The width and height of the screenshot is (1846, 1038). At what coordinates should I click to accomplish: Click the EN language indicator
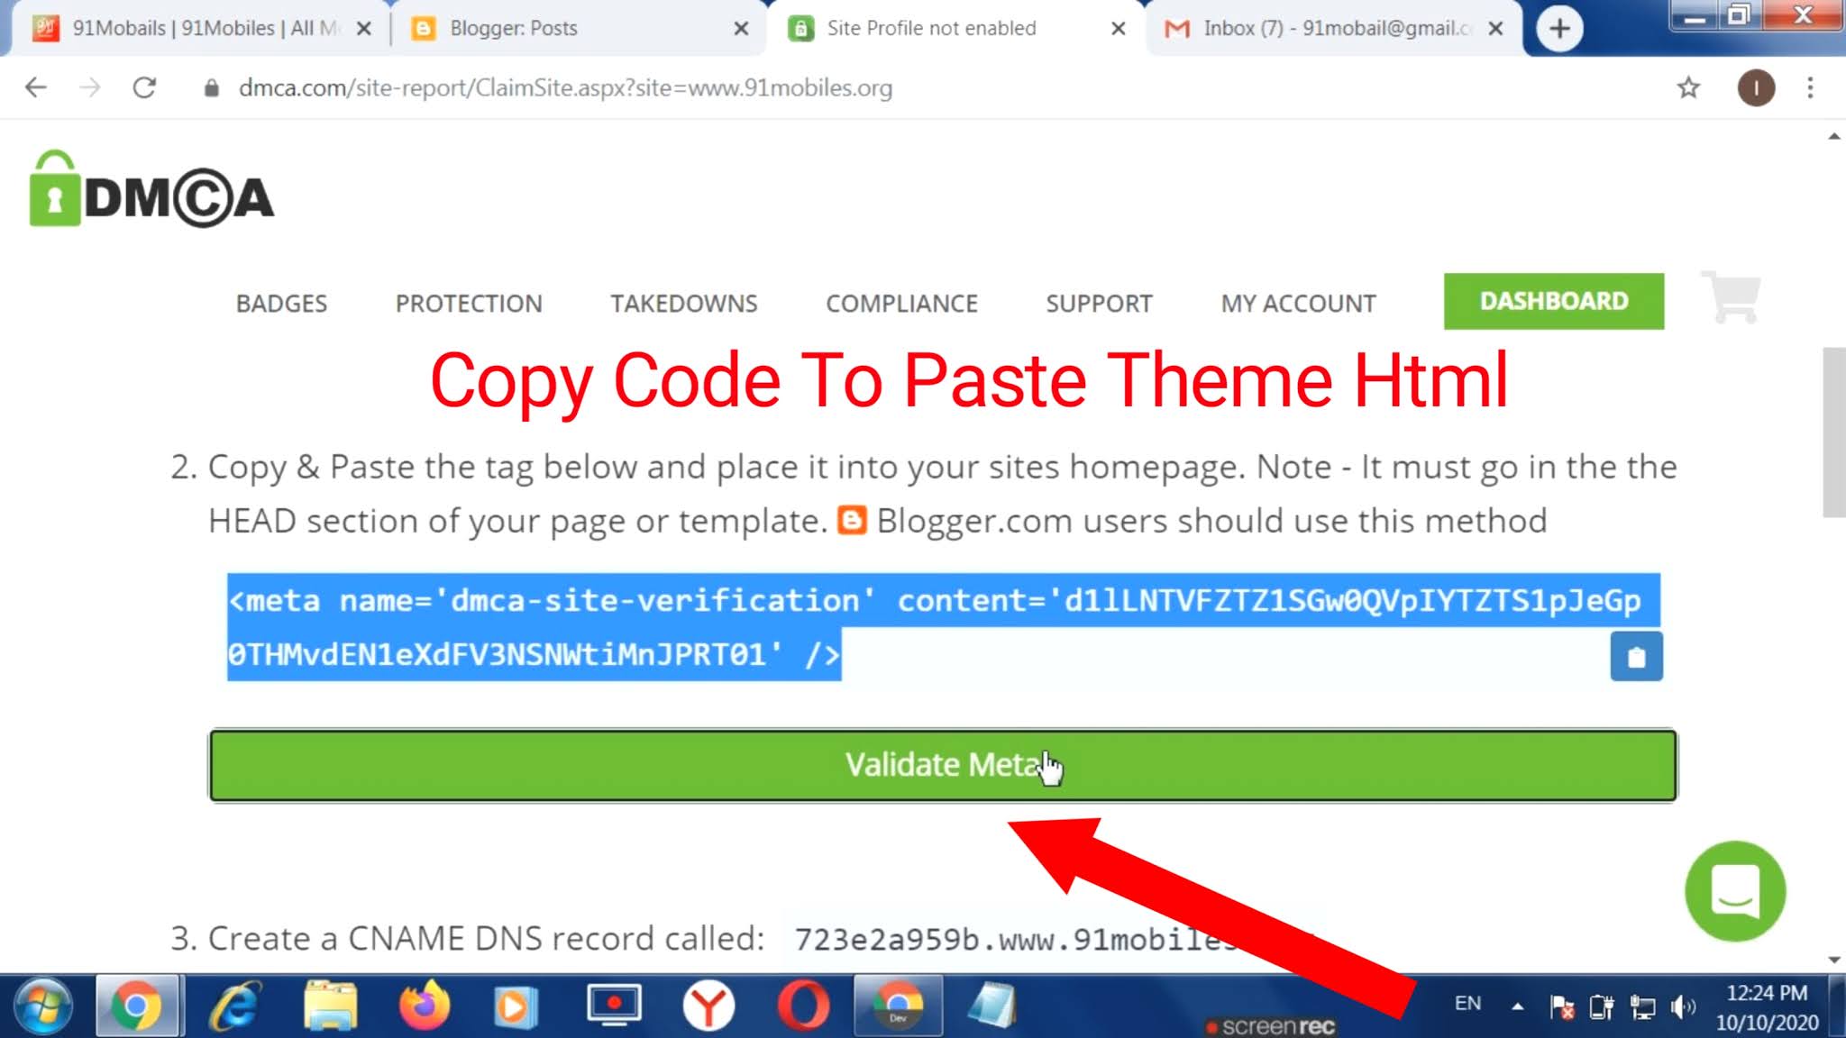click(1467, 1003)
